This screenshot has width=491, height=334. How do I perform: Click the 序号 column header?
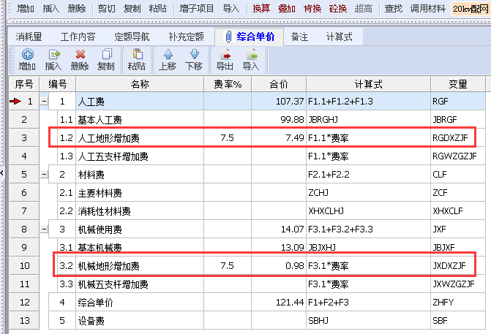[24, 84]
